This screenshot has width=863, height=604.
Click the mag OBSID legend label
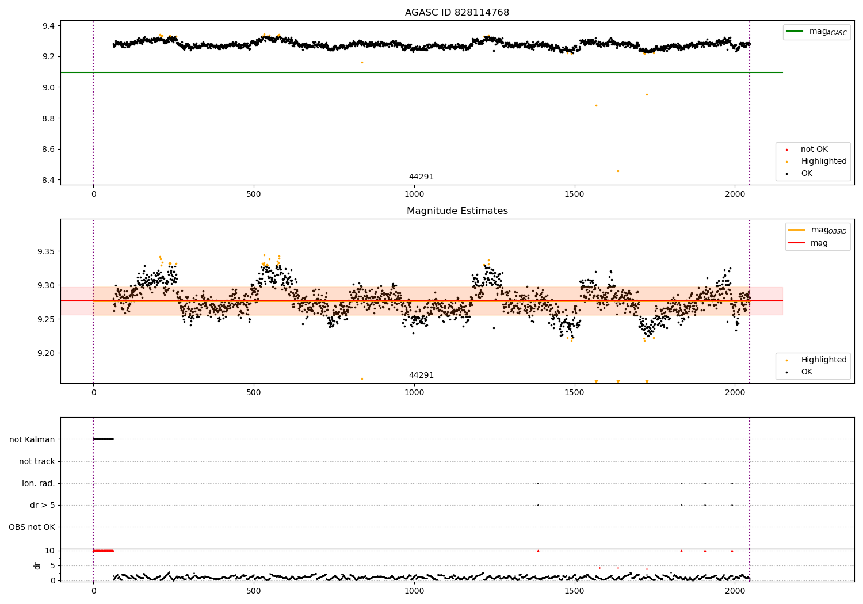829,230
